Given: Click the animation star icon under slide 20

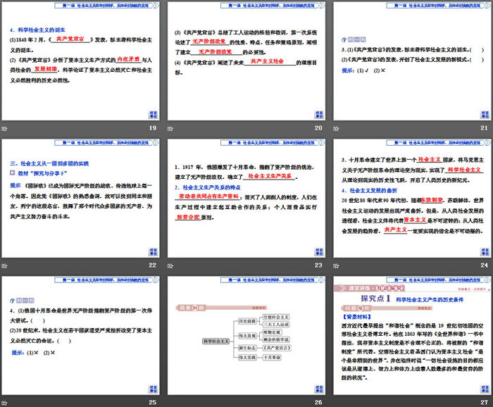Looking at the screenshot, I should [170, 127].
